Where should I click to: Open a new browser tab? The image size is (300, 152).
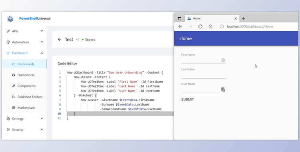pyautogui.click(x=243, y=18)
